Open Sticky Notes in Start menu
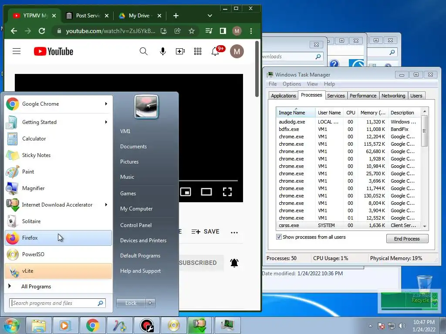Viewport: 446px width, 334px height. click(x=58, y=155)
